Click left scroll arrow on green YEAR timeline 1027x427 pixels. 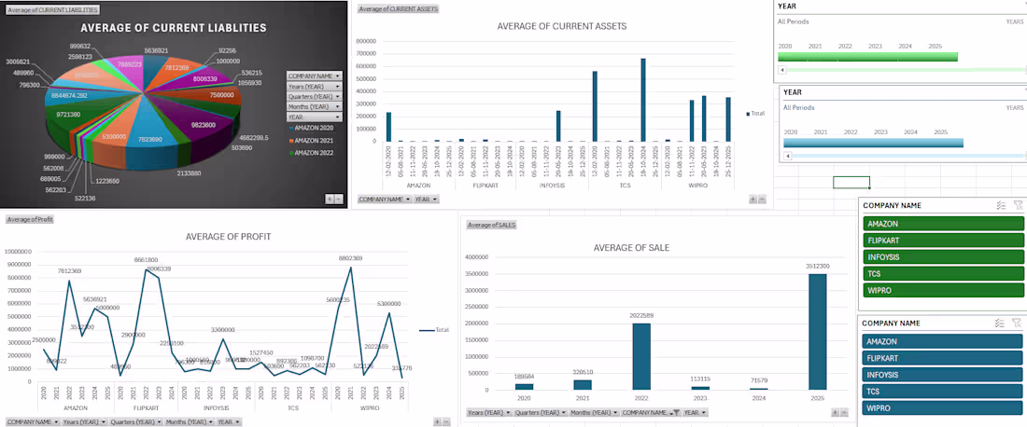point(781,69)
